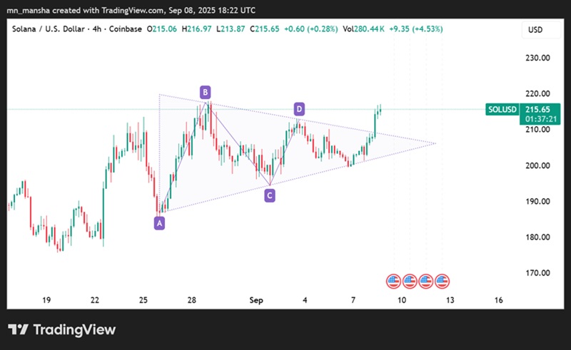Click the SOLUSD symbol tag

click(x=502, y=110)
